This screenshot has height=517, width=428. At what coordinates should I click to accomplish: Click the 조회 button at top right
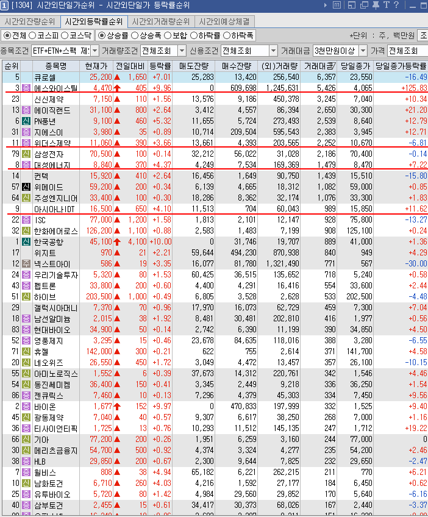tap(423, 35)
